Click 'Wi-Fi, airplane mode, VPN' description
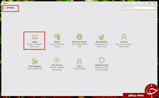Screen dimensions: 159x98 [79, 45]
